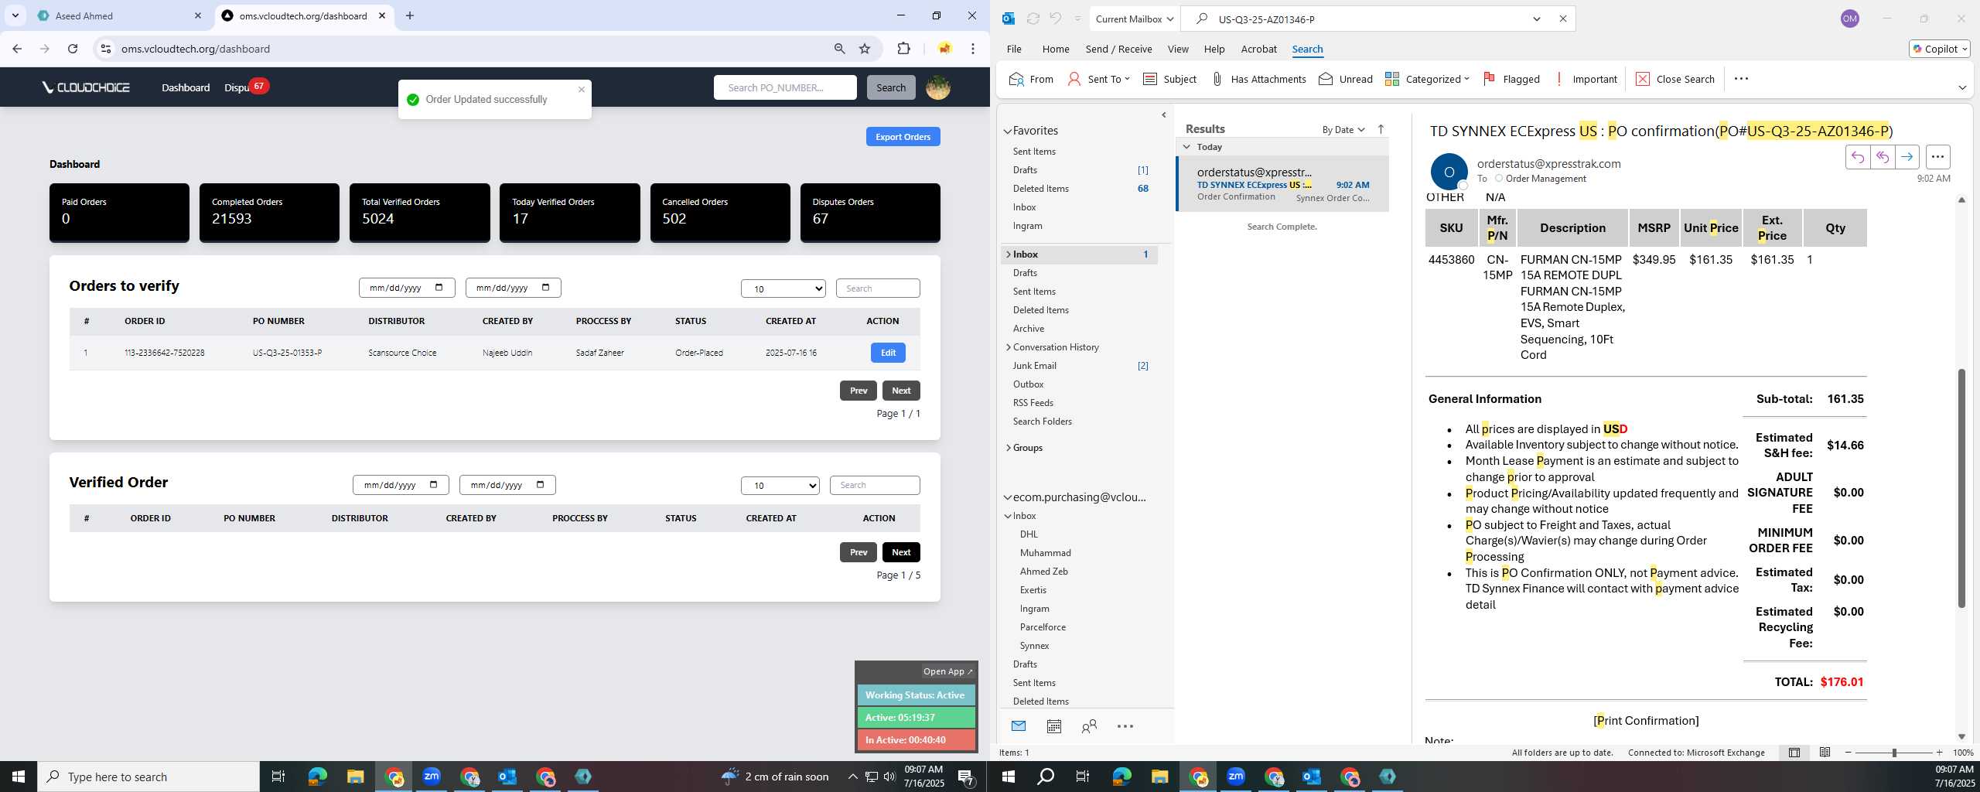
Task: Open File Explorer from left taskbar
Action: click(x=355, y=776)
